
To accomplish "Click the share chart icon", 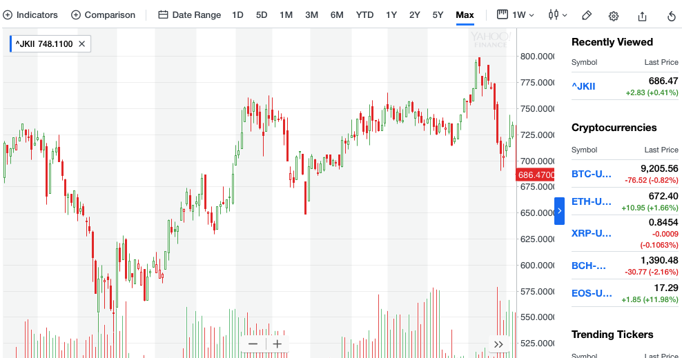I will tap(642, 16).
